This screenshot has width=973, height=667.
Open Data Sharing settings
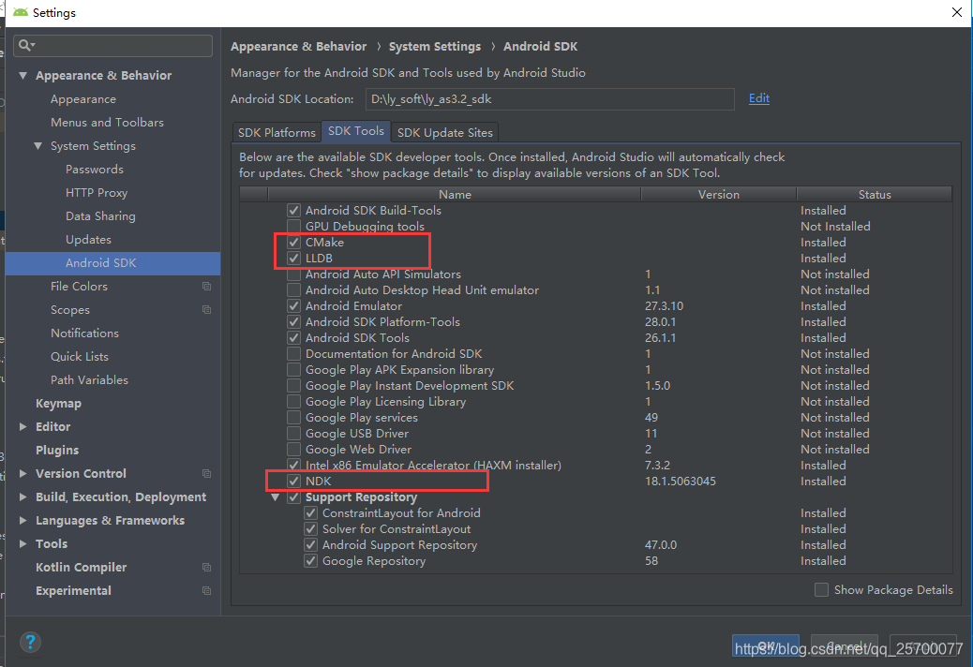click(x=100, y=216)
